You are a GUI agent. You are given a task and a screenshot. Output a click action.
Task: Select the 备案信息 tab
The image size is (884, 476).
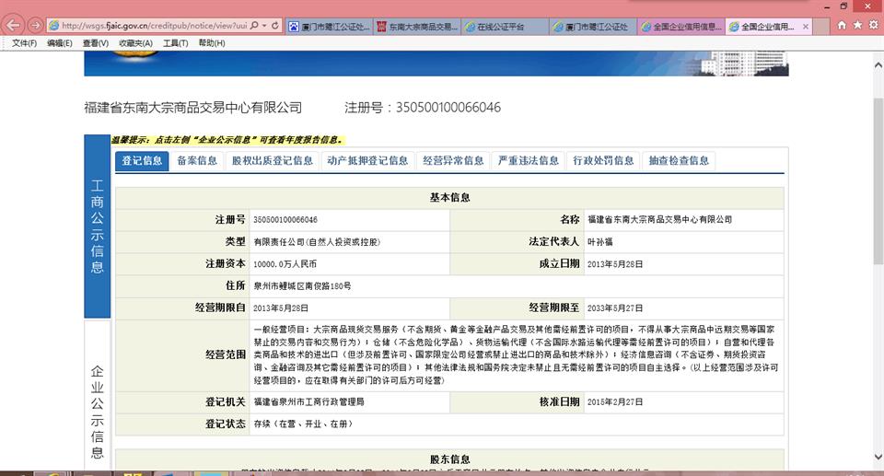[197, 161]
